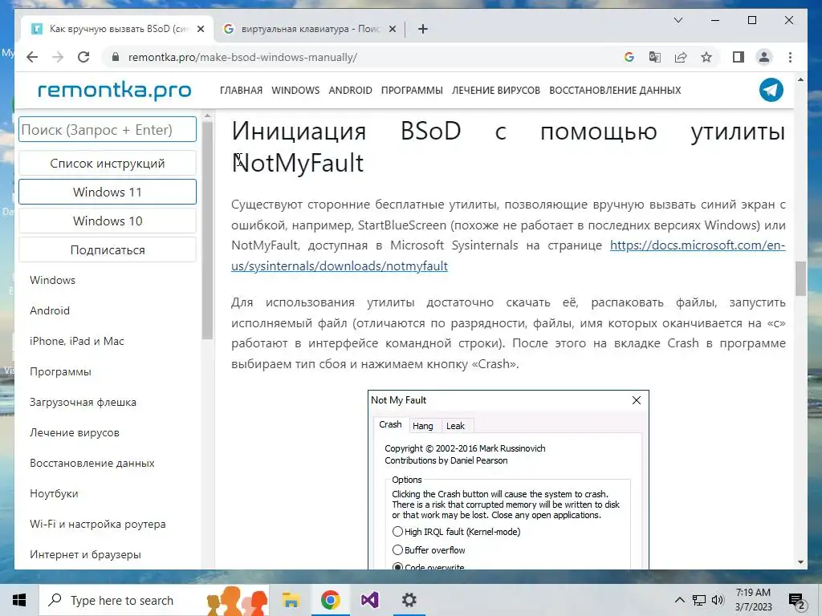The height and width of the screenshot is (616, 822).
Task: Open Восстановление данных sidebar category
Action: pyautogui.click(x=92, y=463)
